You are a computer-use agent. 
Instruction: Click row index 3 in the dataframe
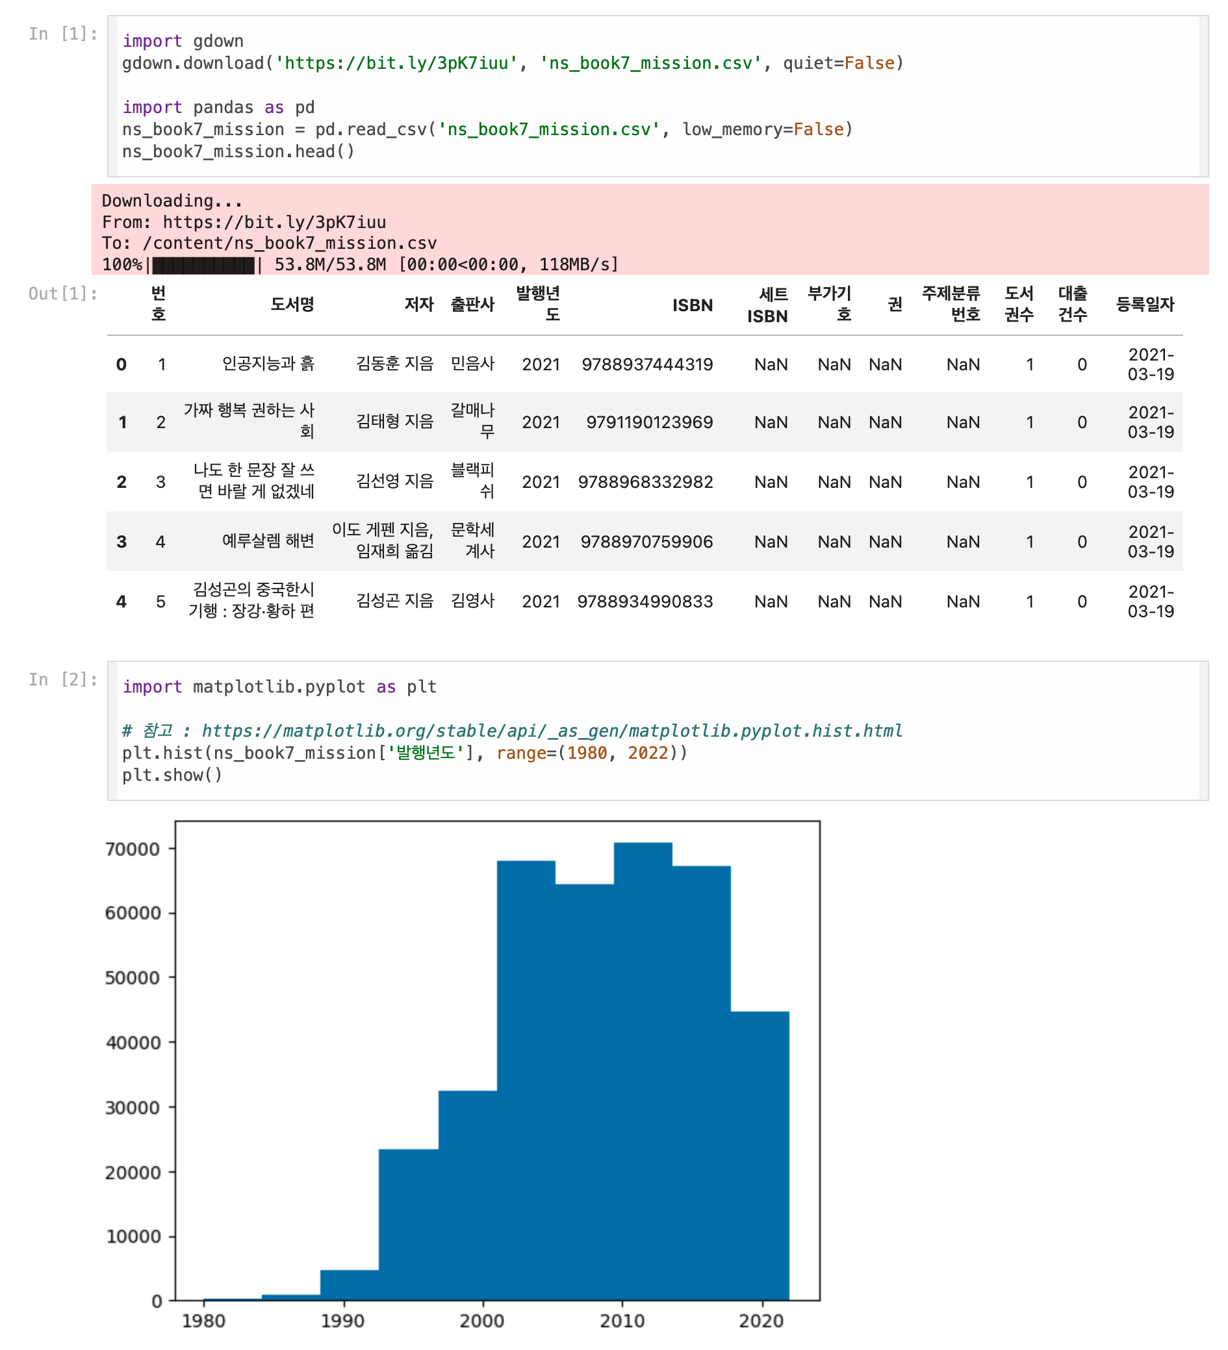click(x=122, y=542)
